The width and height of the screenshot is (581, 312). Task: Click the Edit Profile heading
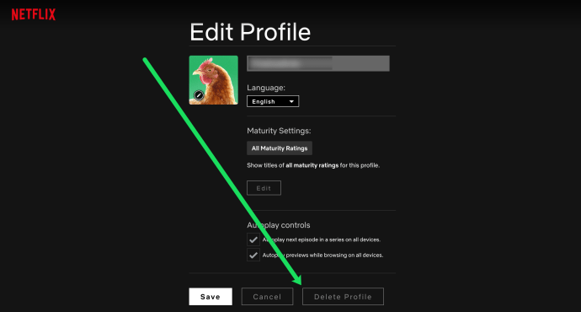(250, 32)
